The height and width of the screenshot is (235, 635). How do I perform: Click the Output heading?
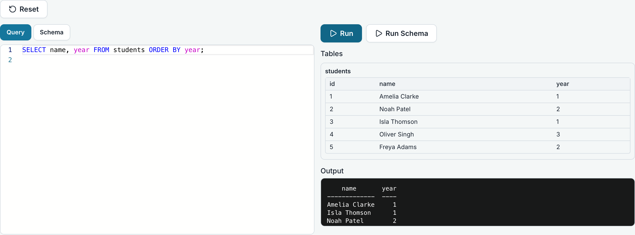[x=332, y=171]
